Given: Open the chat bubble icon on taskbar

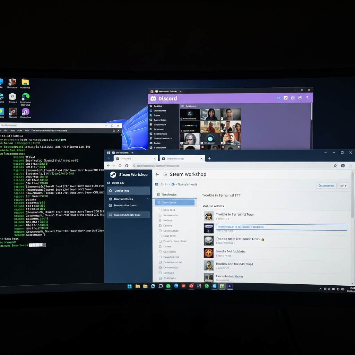Looking at the screenshot, I should tap(161, 286).
